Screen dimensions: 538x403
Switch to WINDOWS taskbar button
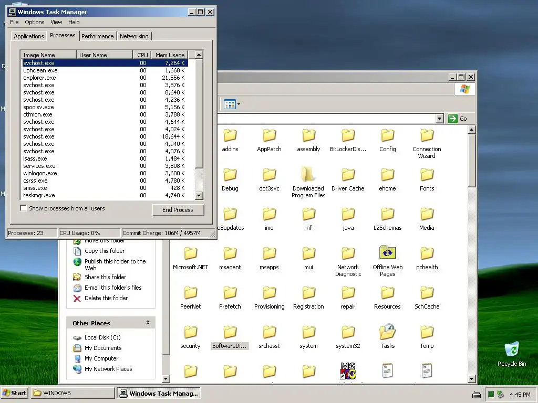[73, 393]
